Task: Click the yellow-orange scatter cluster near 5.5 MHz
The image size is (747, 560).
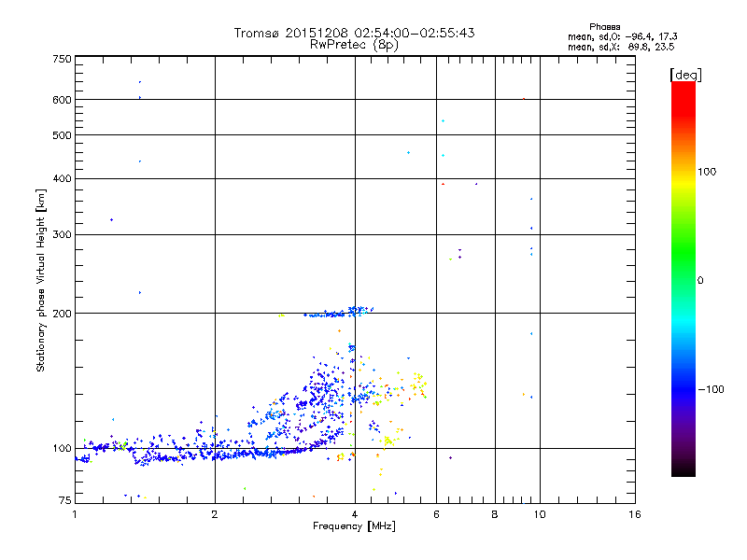Action: coord(418,385)
